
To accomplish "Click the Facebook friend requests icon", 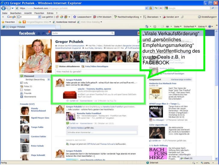I will 39,33.
